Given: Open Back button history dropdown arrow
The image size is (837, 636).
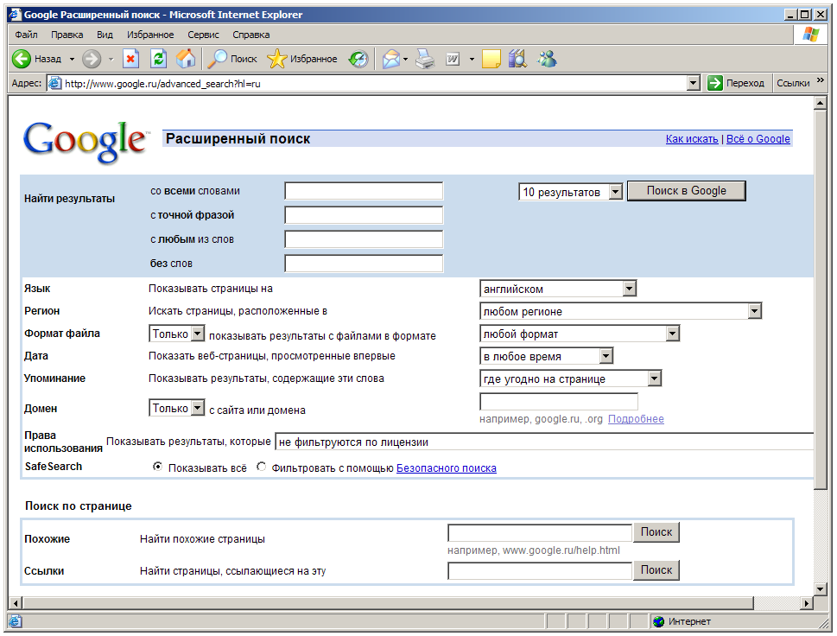Looking at the screenshot, I should coord(72,59).
